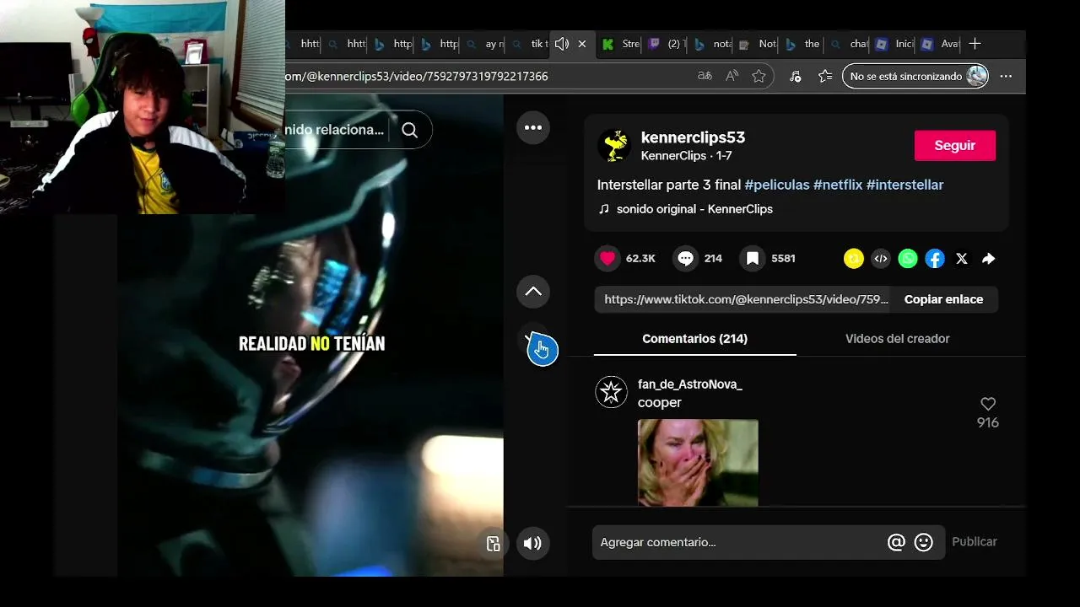This screenshot has width=1080, height=607.
Task: Add page to favorites star
Action: [x=759, y=76]
